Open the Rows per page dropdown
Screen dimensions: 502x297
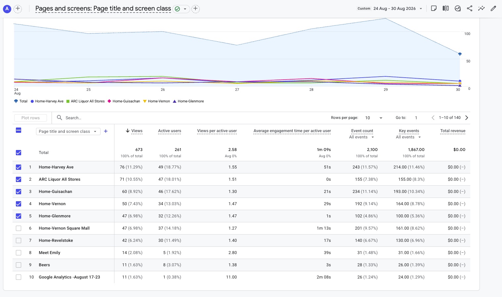pos(374,118)
